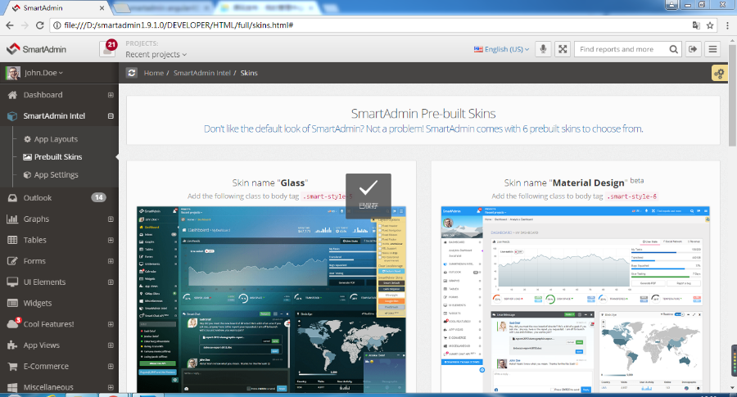This screenshot has height=397, width=737.
Task: Expand the E-Commerce menu plus sign
Action: click(x=111, y=366)
